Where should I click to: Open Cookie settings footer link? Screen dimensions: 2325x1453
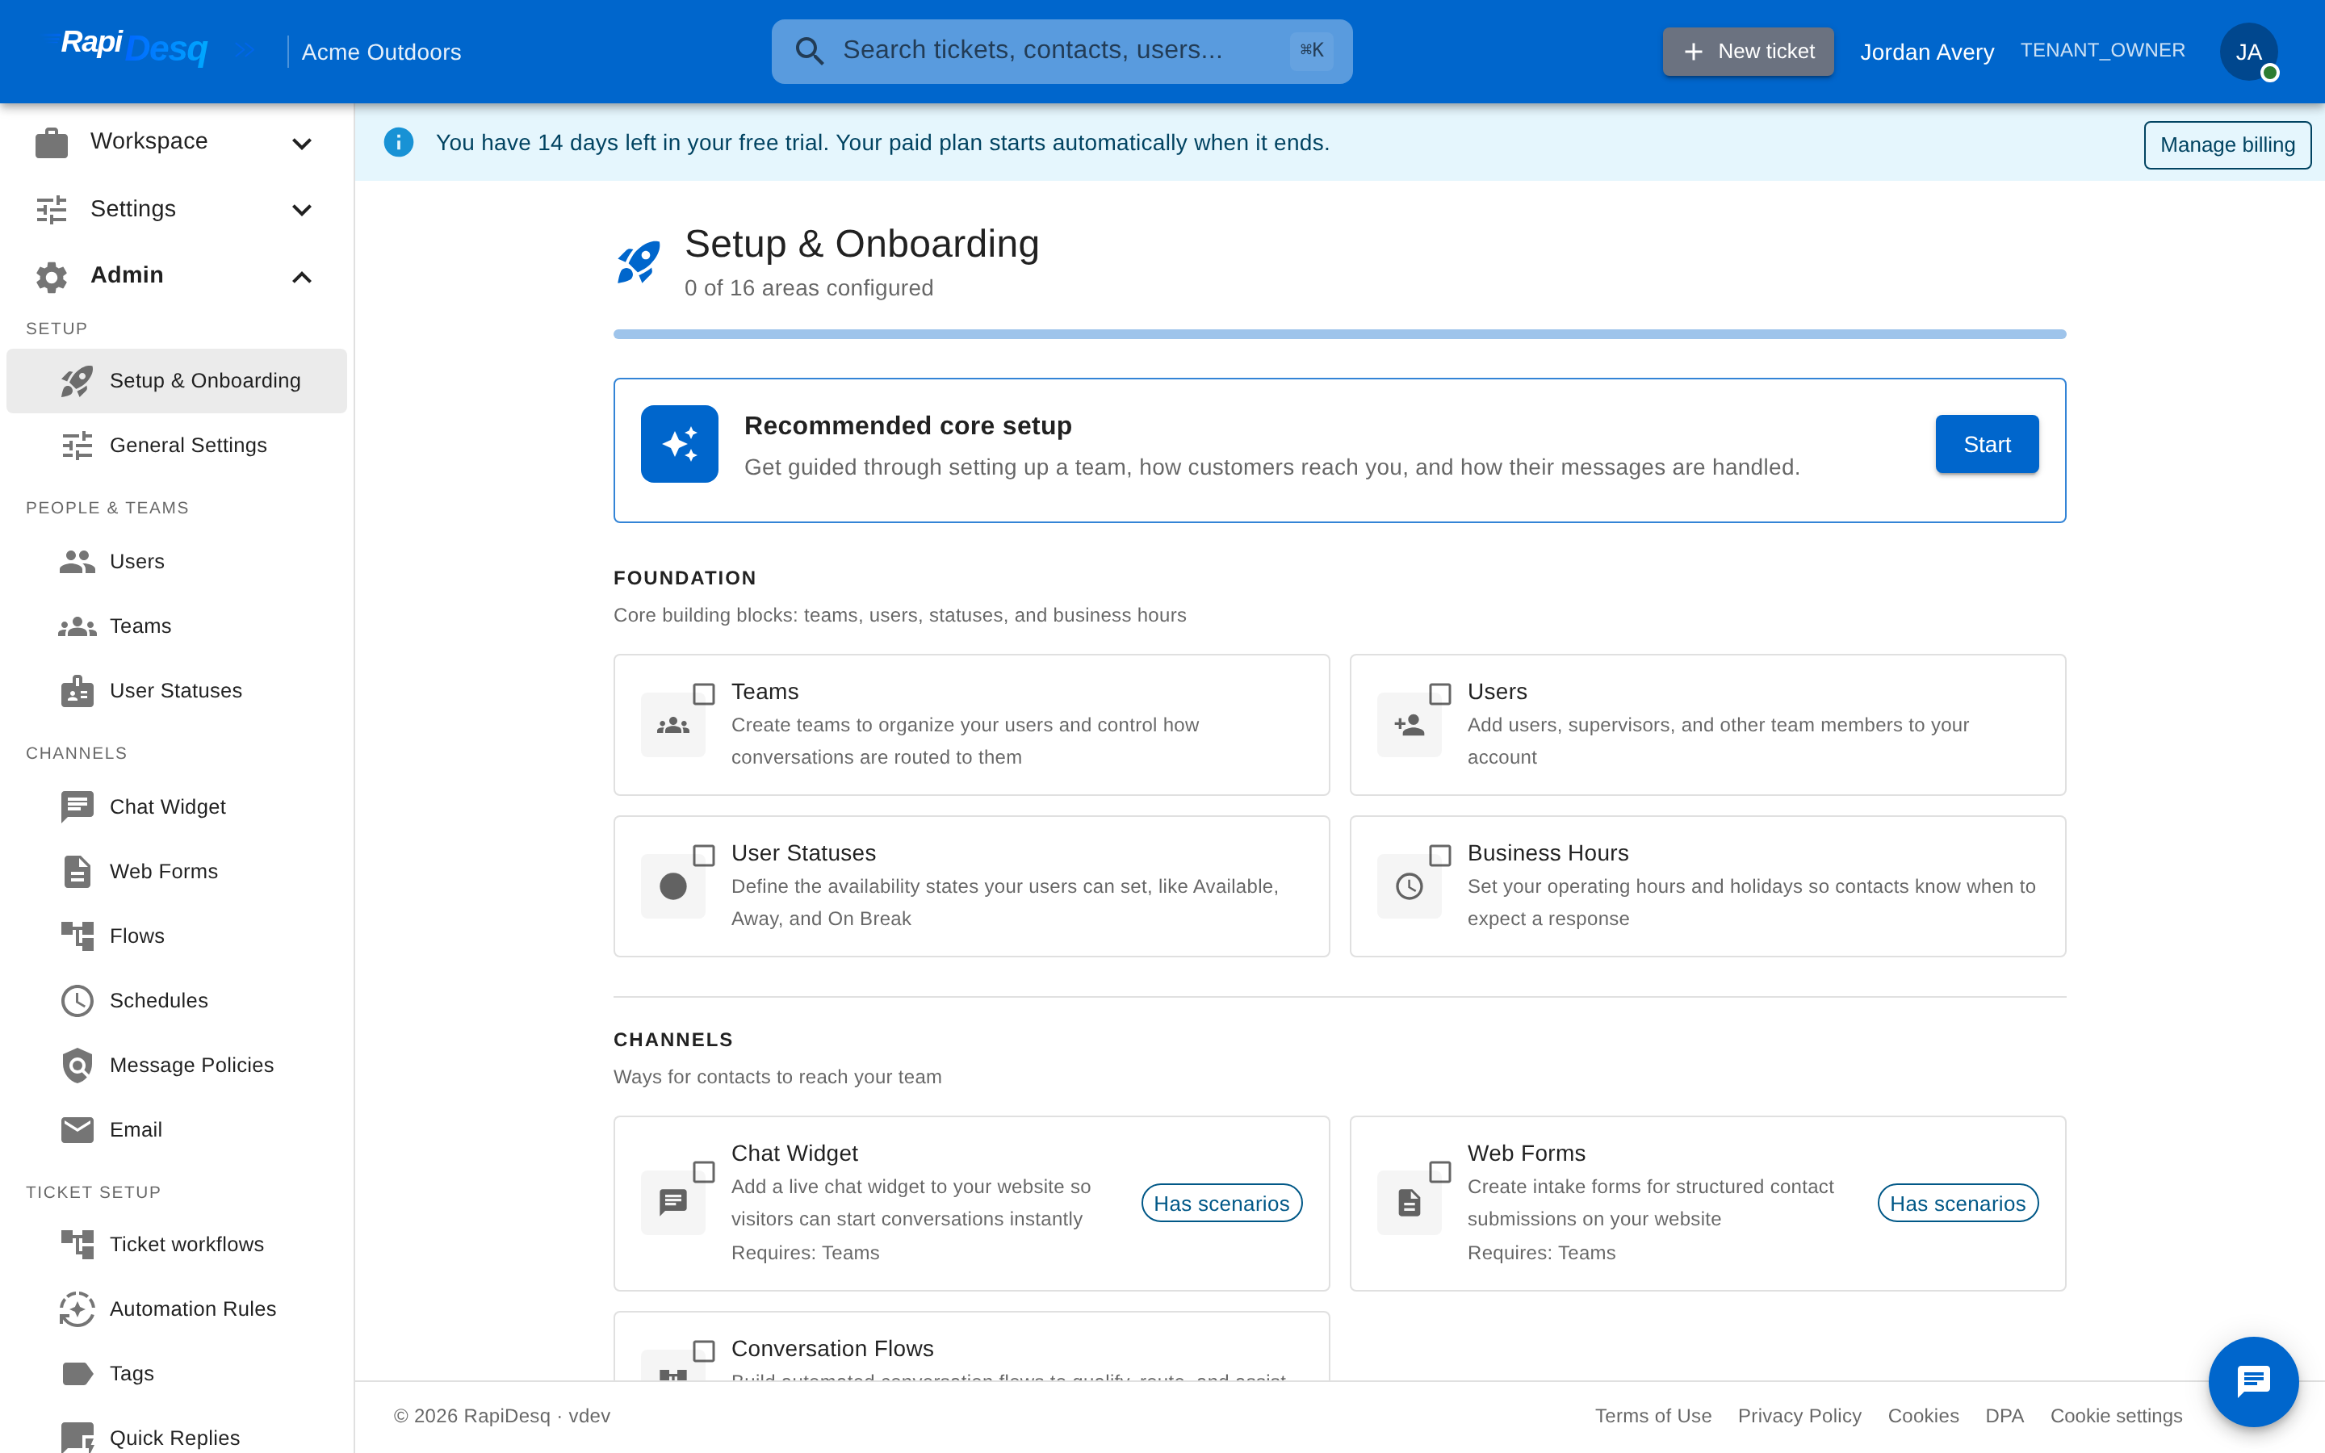(x=2117, y=1416)
